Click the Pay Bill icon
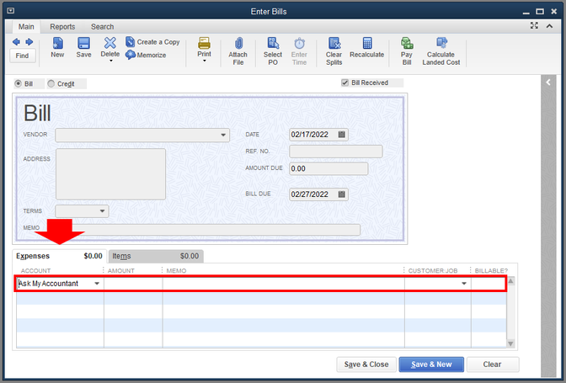The width and height of the screenshot is (566, 383). click(x=407, y=43)
